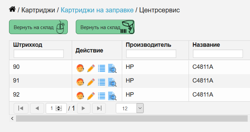Go to previous page of table
Screen dimensions: 250x132
(37, 108)
